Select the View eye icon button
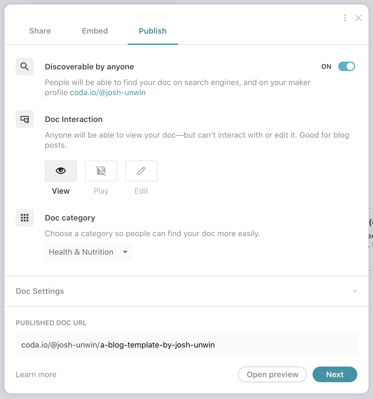 61,171
